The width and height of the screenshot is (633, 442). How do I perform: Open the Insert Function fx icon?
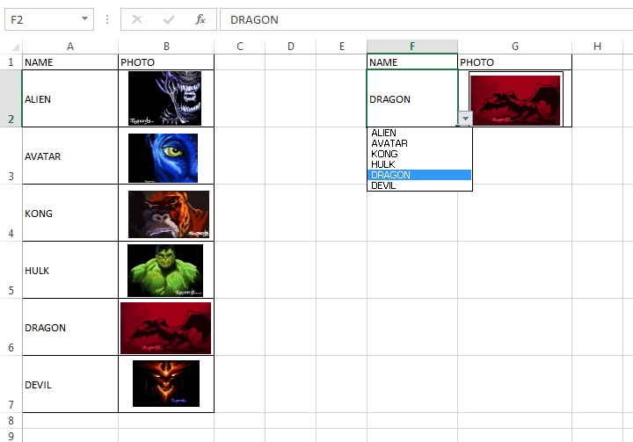(x=200, y=19)
